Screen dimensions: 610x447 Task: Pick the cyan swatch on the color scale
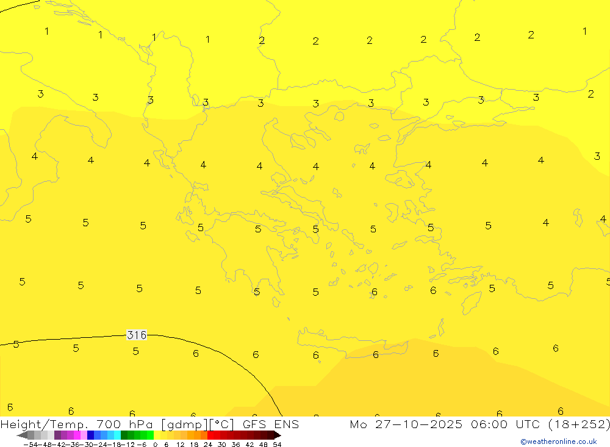[x=117, y=435]
